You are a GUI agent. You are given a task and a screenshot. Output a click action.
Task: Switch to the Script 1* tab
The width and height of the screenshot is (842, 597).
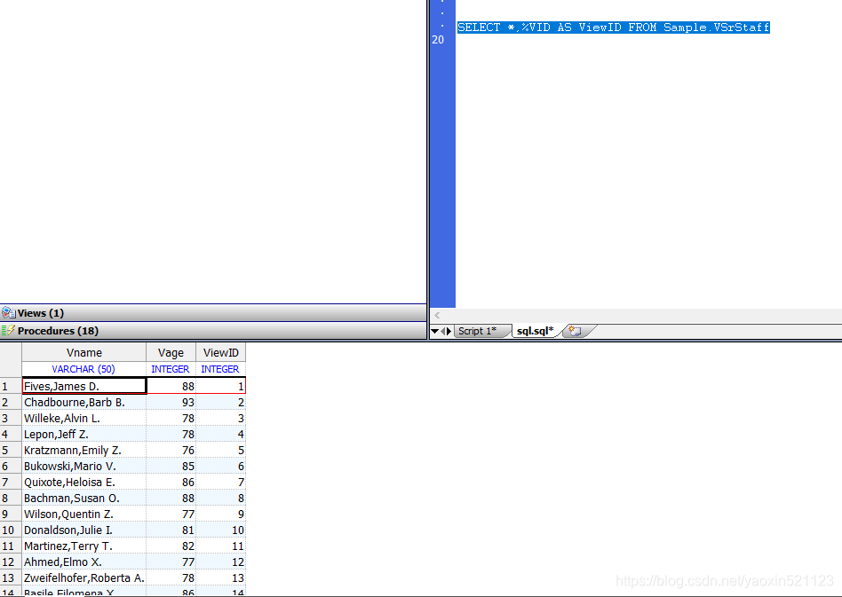tap(477, 331)
